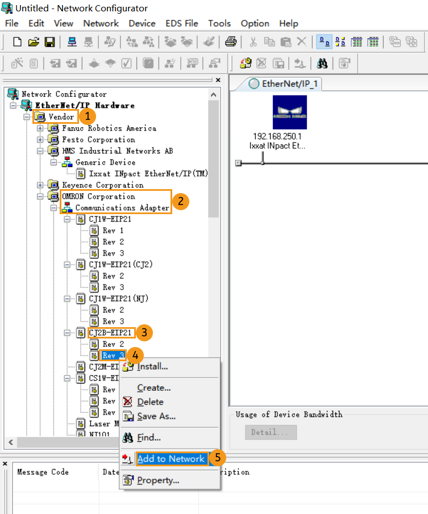Collapse the OMRON Corporation node
The height and width of the screenshot is (514, 428).
coord(40,197)
